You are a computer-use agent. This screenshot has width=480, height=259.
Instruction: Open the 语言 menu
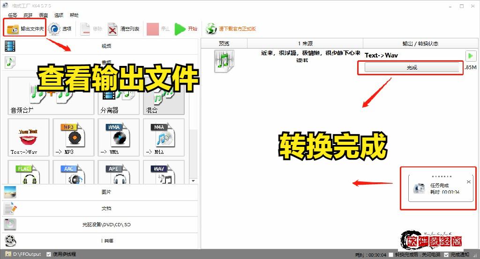coord(43,15)
